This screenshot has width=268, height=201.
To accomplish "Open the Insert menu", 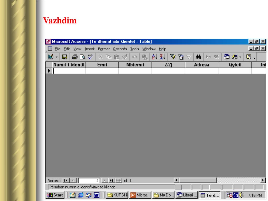I will (x=90, y=49).
